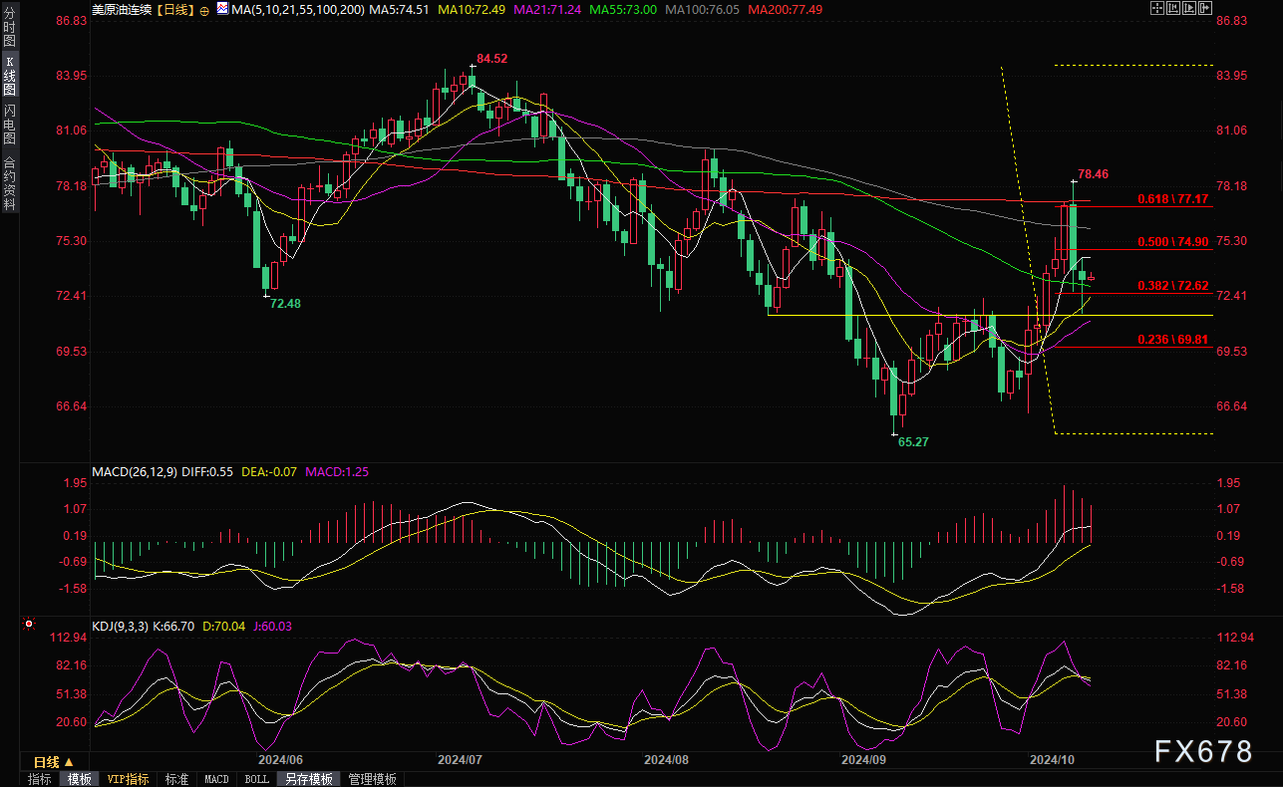
Task: Click the shrink chart range icon
Action: [x=1173, y=8]
